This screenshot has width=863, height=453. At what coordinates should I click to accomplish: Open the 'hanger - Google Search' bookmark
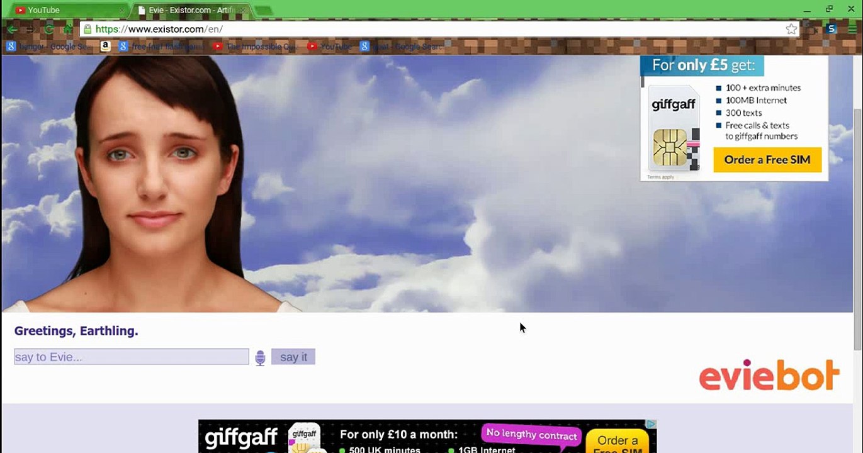(48, 46)
